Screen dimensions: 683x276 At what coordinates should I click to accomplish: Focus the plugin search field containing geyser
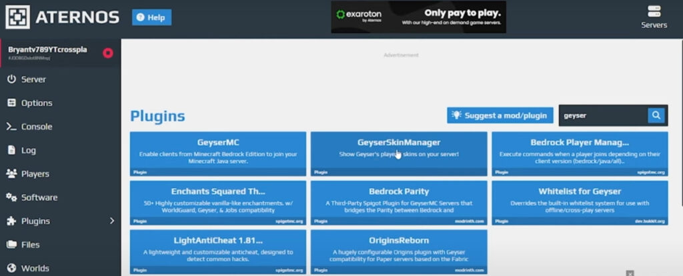tap(603, 115)
